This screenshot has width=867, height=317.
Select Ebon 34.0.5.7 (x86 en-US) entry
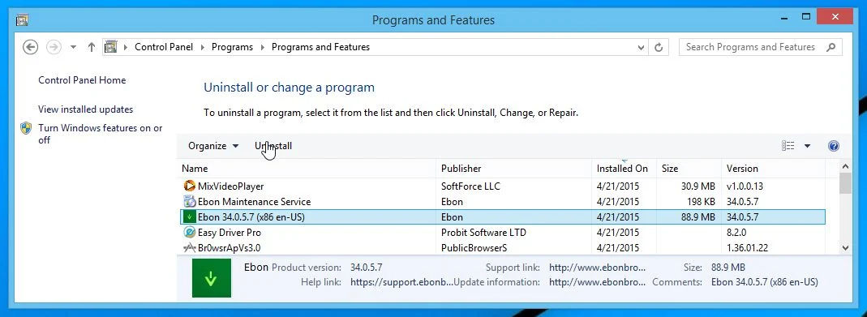point(251,217)
